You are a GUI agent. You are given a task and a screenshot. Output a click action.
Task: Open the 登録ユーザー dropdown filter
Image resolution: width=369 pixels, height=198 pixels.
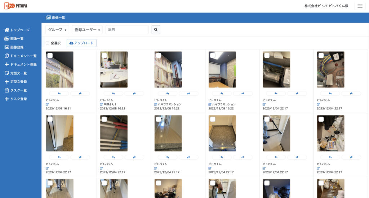pos(87,30)
